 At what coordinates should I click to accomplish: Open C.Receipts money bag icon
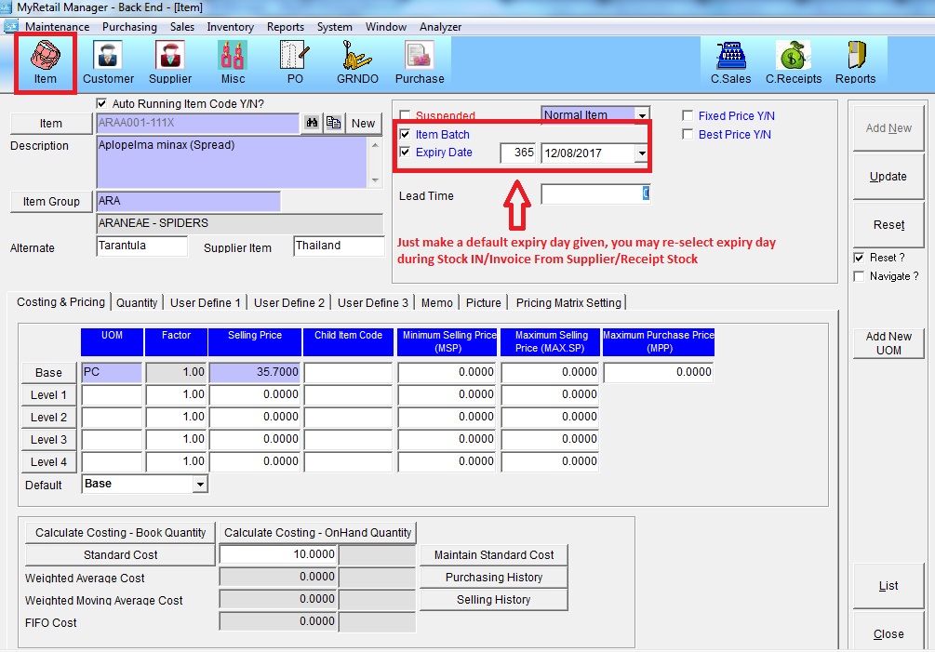[792, 61]
